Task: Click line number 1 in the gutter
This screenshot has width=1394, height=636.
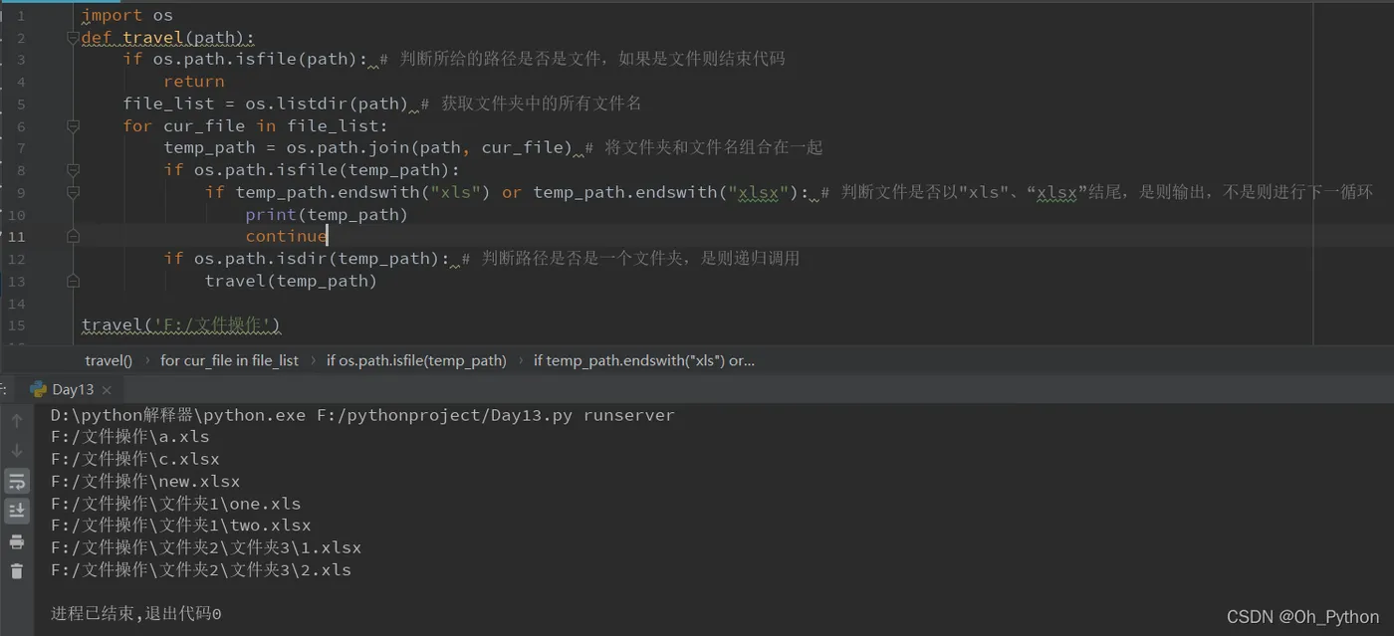Action: [x=20, y=15]
